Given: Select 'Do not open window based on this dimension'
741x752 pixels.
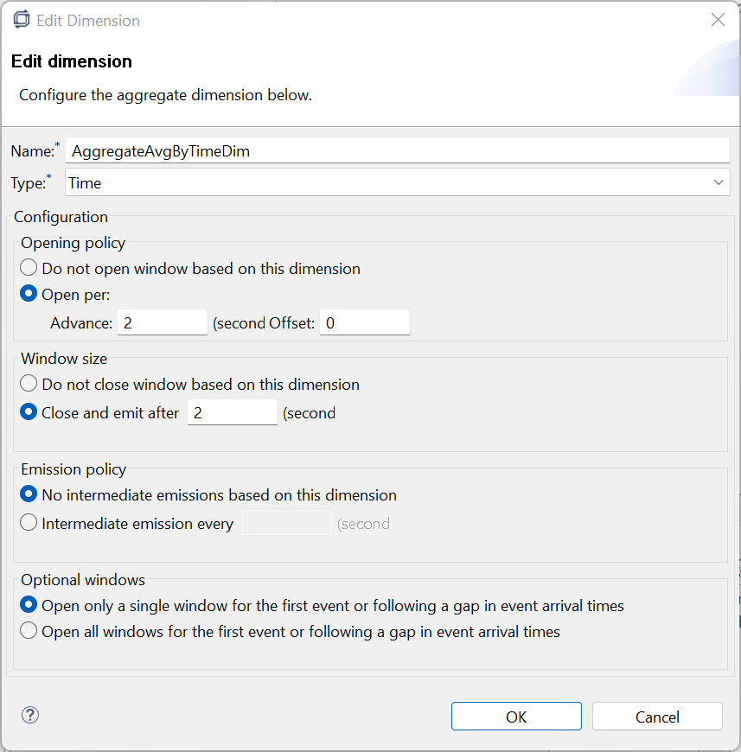Looking at the screenshot, I should pyautogui.click(x=29, y=269).
